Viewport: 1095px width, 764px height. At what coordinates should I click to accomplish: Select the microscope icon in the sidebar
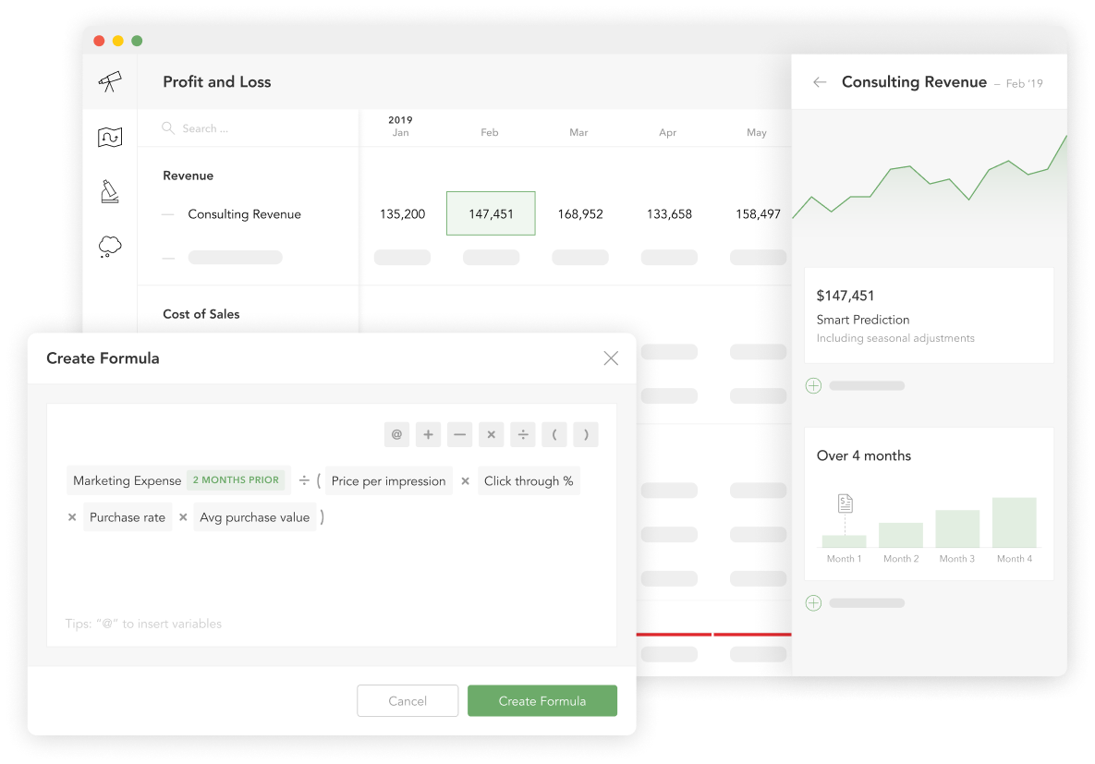click(110, 191)
